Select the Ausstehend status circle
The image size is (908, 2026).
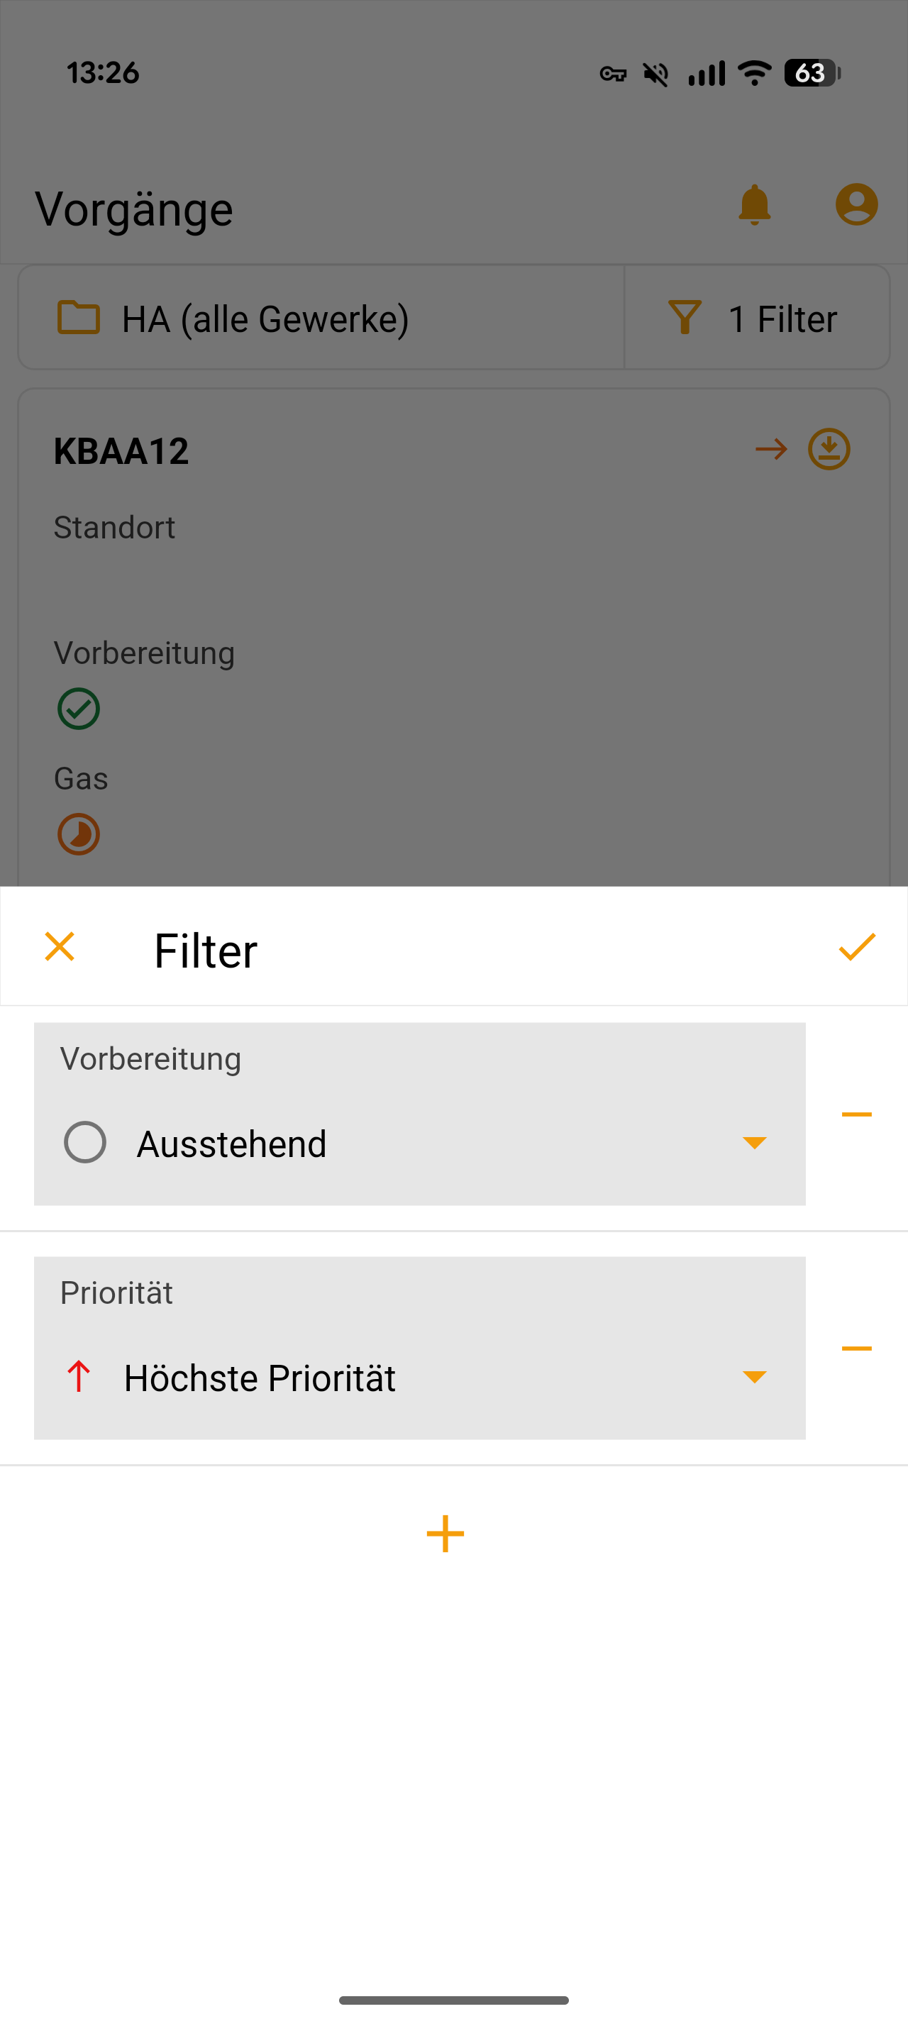click(x=85, y=1143)
